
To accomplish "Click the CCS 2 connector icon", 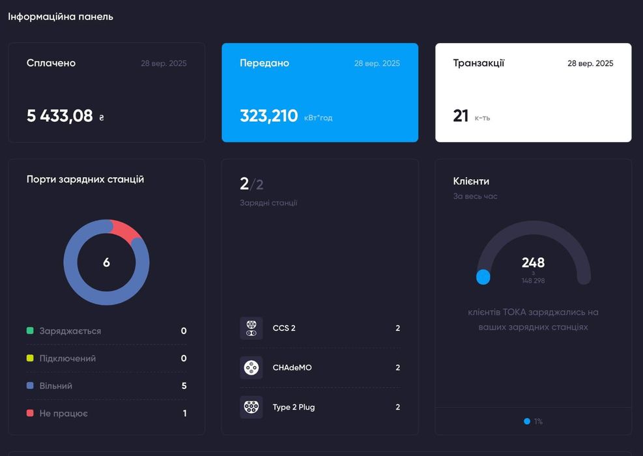I will [251, 328].
